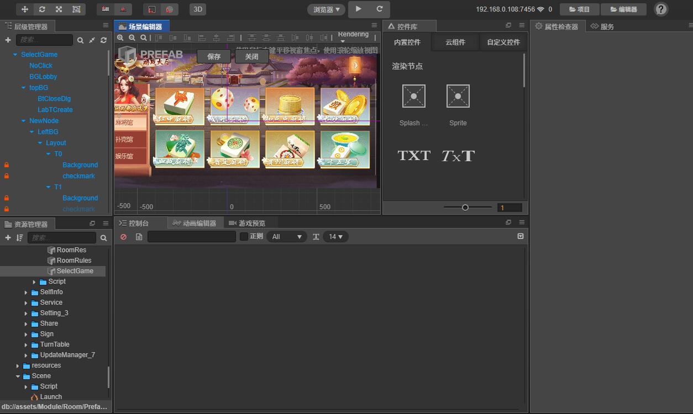Click the 保存 button in scene
This screenshot has width=693, height=414.
pyautogui.click(x=214, y=56)
